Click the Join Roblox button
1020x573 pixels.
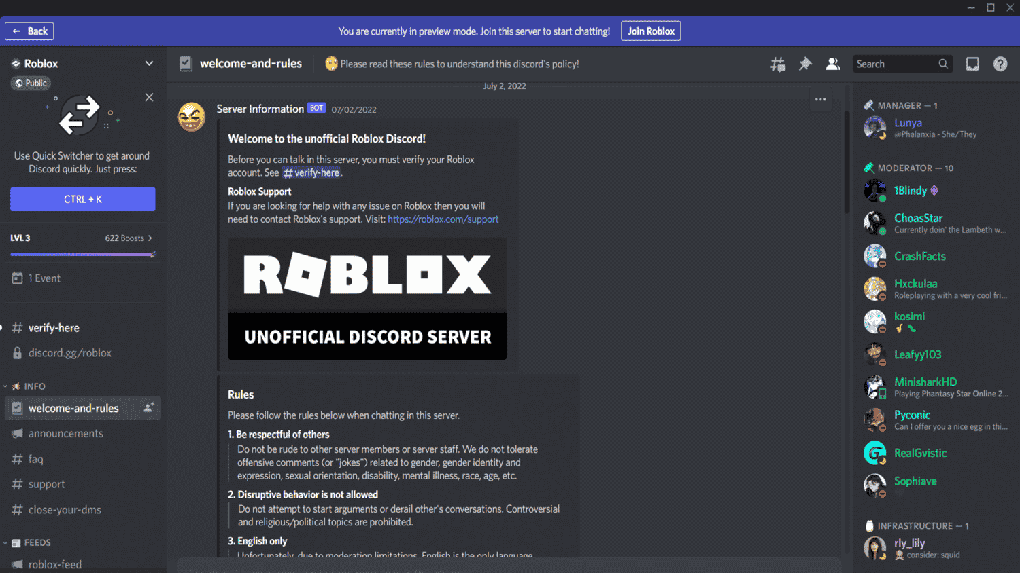point(651,31)
